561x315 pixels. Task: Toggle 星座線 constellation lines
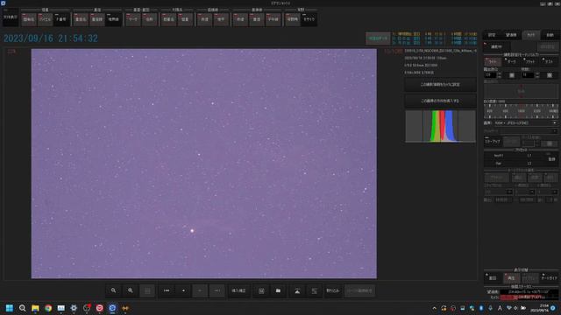[97, 19]
